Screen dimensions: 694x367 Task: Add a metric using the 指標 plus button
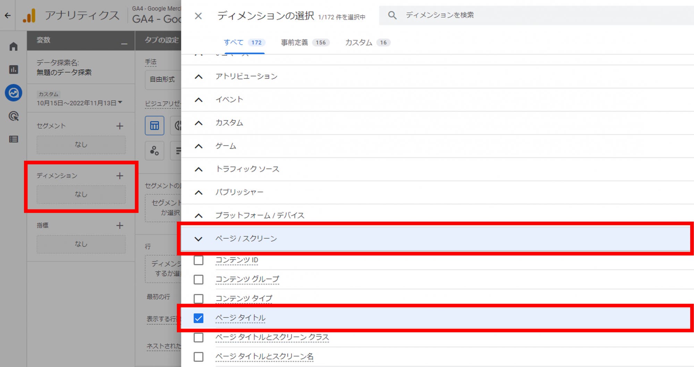click(119, 225)
